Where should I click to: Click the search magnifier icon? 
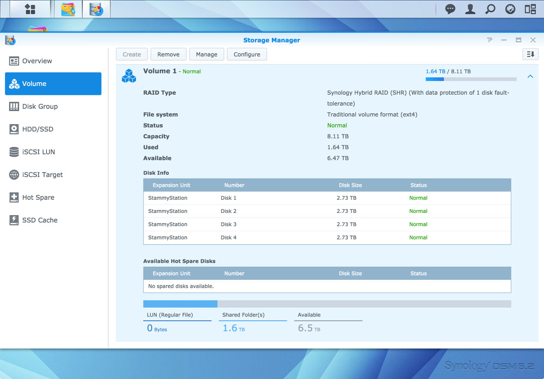[490, 9]
